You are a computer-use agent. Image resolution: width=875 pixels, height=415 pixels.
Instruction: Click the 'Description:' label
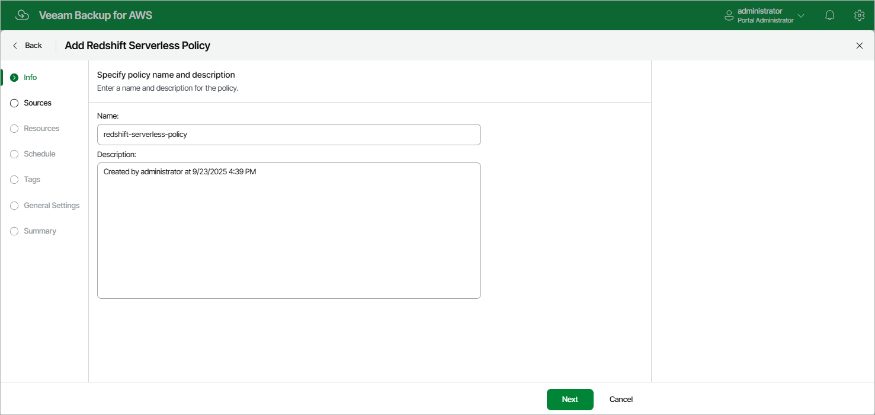coord(117,154)
